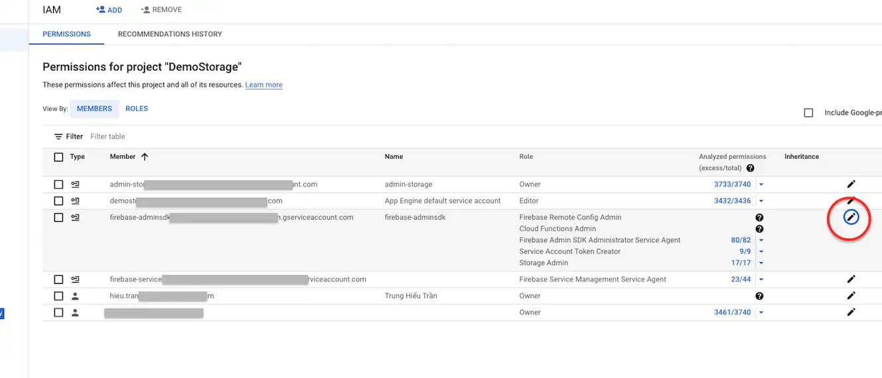Click the Filter list icon

(x=58, y=137)
